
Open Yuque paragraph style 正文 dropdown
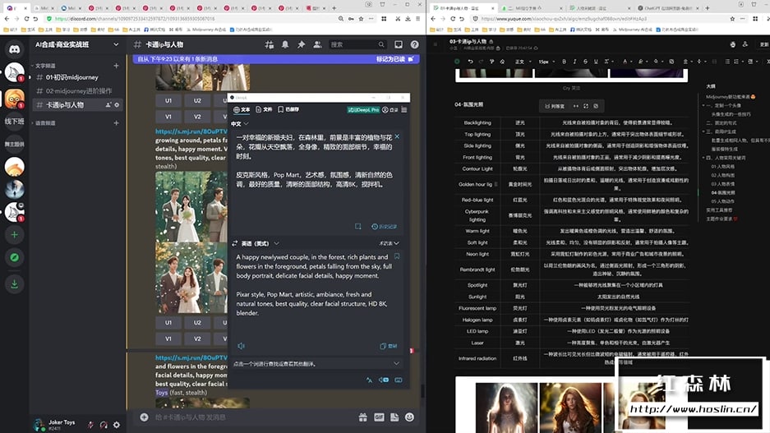coord(522,62)
